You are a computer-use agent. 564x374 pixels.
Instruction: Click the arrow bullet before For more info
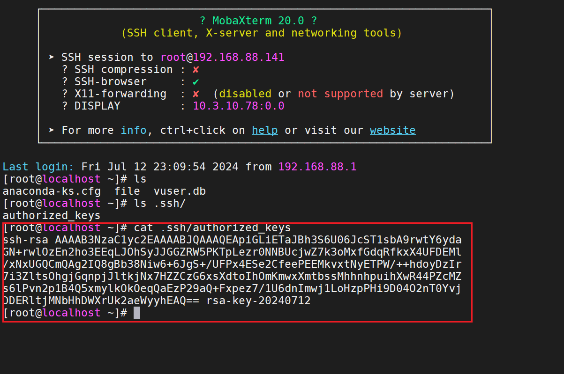point(51,131)
